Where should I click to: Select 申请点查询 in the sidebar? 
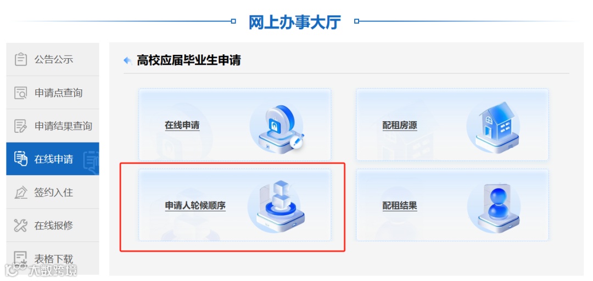click(53, 93)
